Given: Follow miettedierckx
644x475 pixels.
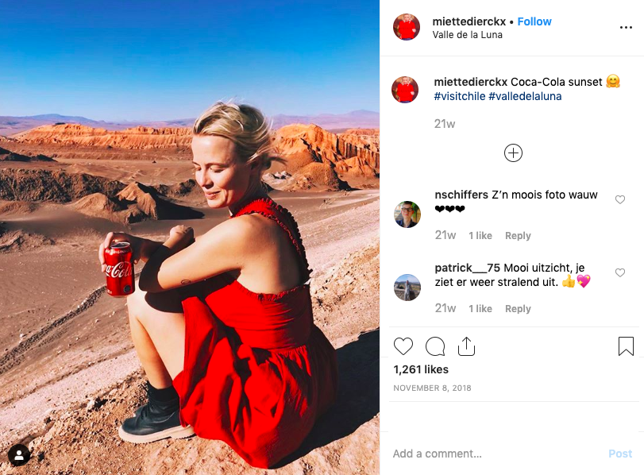Looking at the screenshot, I should [534, 21].
